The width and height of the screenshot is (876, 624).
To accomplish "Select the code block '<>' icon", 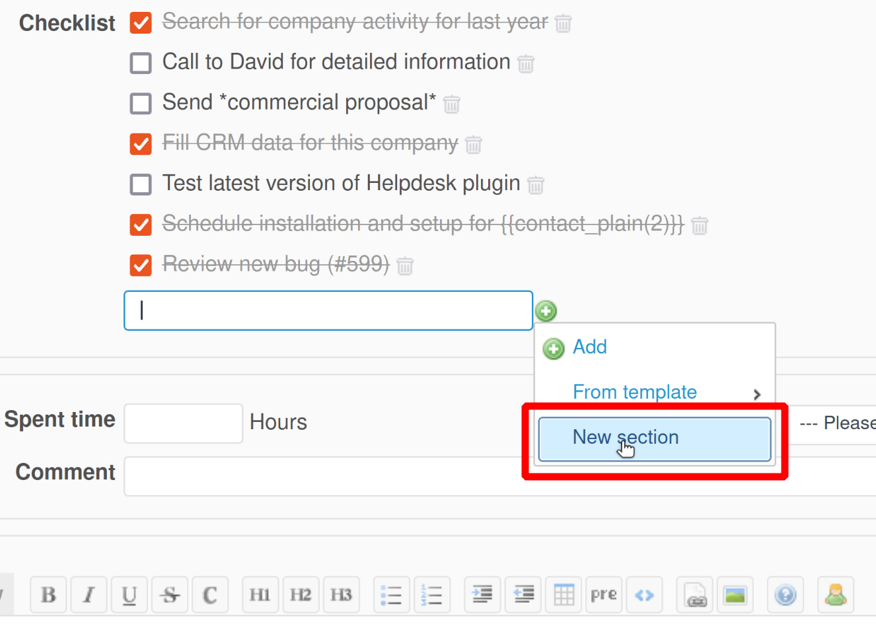I will pos(645,594).
